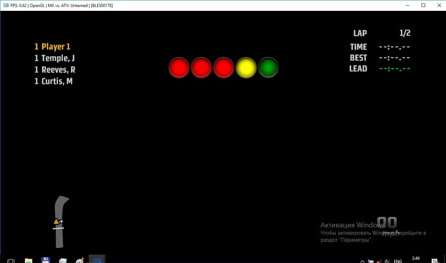Image resolution: width=446 pixels, height=263 pixels.
Task: Open Task View from the taskbar
Action: click(x=11, y=261)
